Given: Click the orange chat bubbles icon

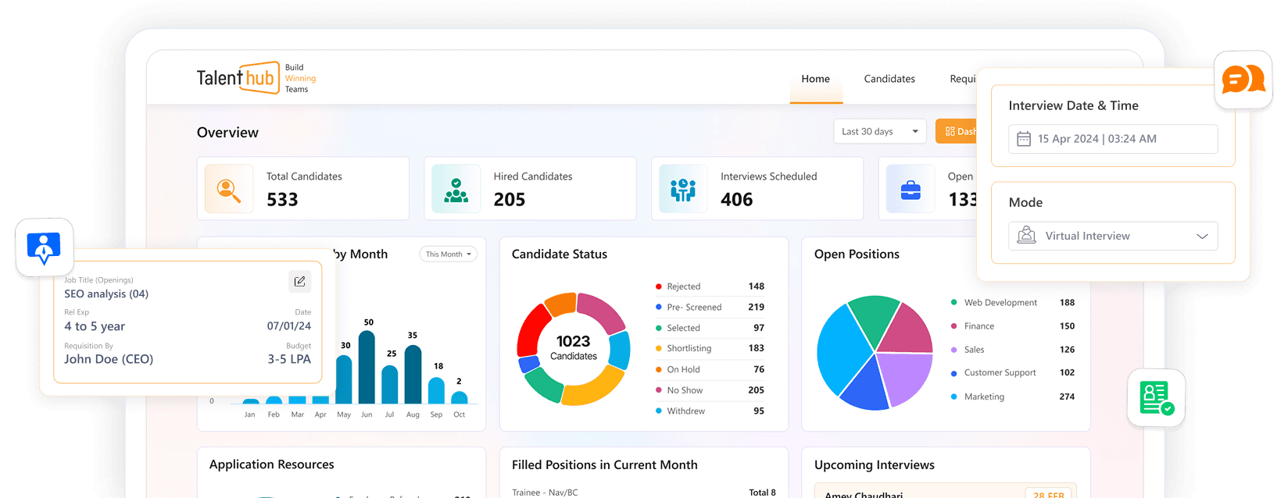Looking at the screenshot, I should click(x=1243, y=80).
